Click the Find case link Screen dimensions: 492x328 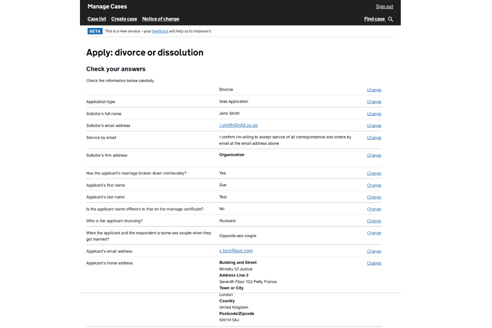point(374,19)
